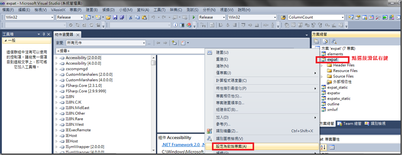Click the component list scrollbar thumb

(153, 63)
